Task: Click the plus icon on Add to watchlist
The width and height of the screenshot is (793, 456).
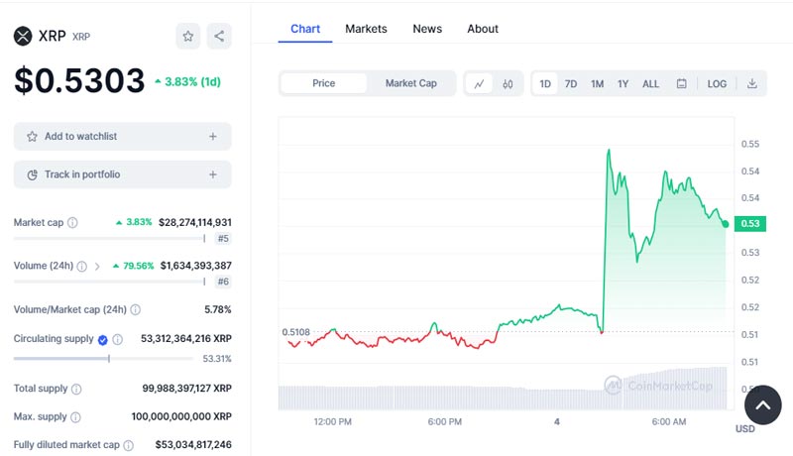Action: [213, 137]
